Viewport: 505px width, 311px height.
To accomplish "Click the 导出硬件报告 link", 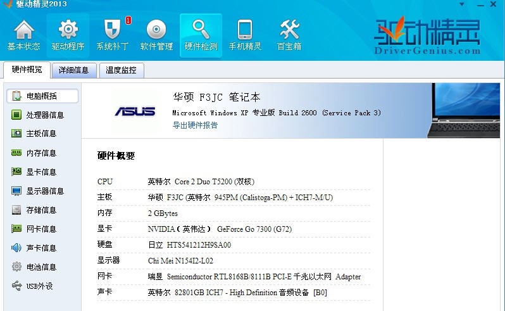I will (195, 125).
